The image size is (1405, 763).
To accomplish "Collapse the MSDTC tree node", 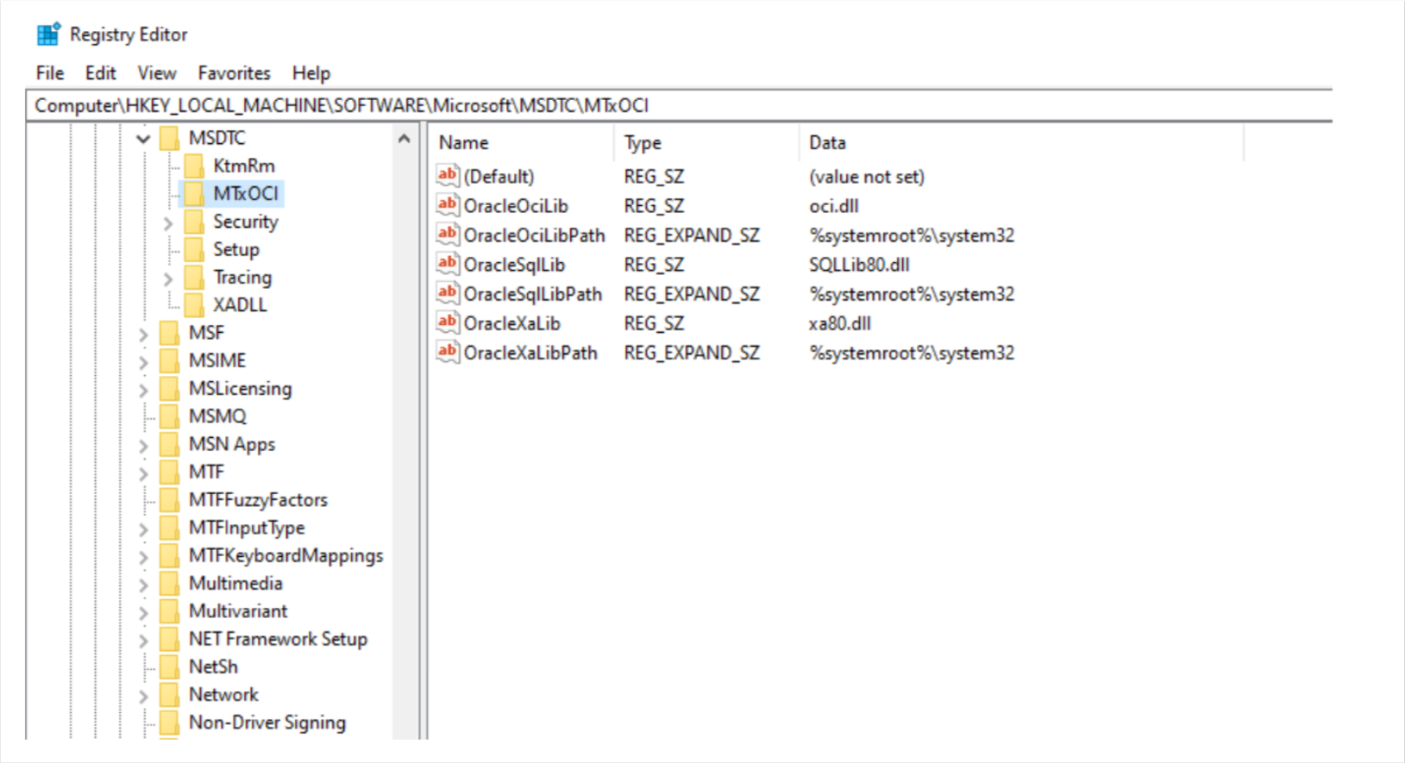I will (143, 138).
